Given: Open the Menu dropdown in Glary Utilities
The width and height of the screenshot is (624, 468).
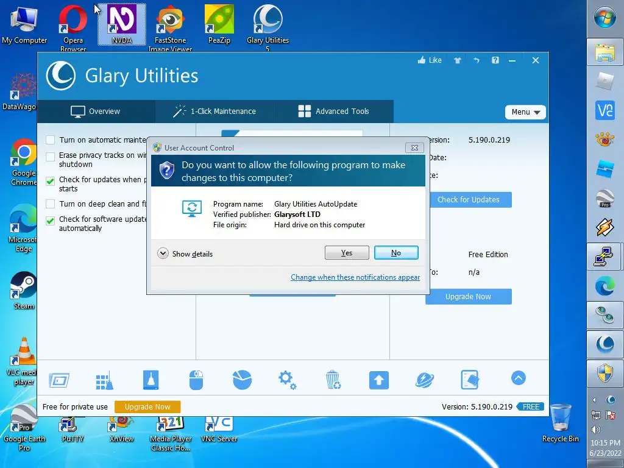Looking at the screenshot, I should 525,112.
